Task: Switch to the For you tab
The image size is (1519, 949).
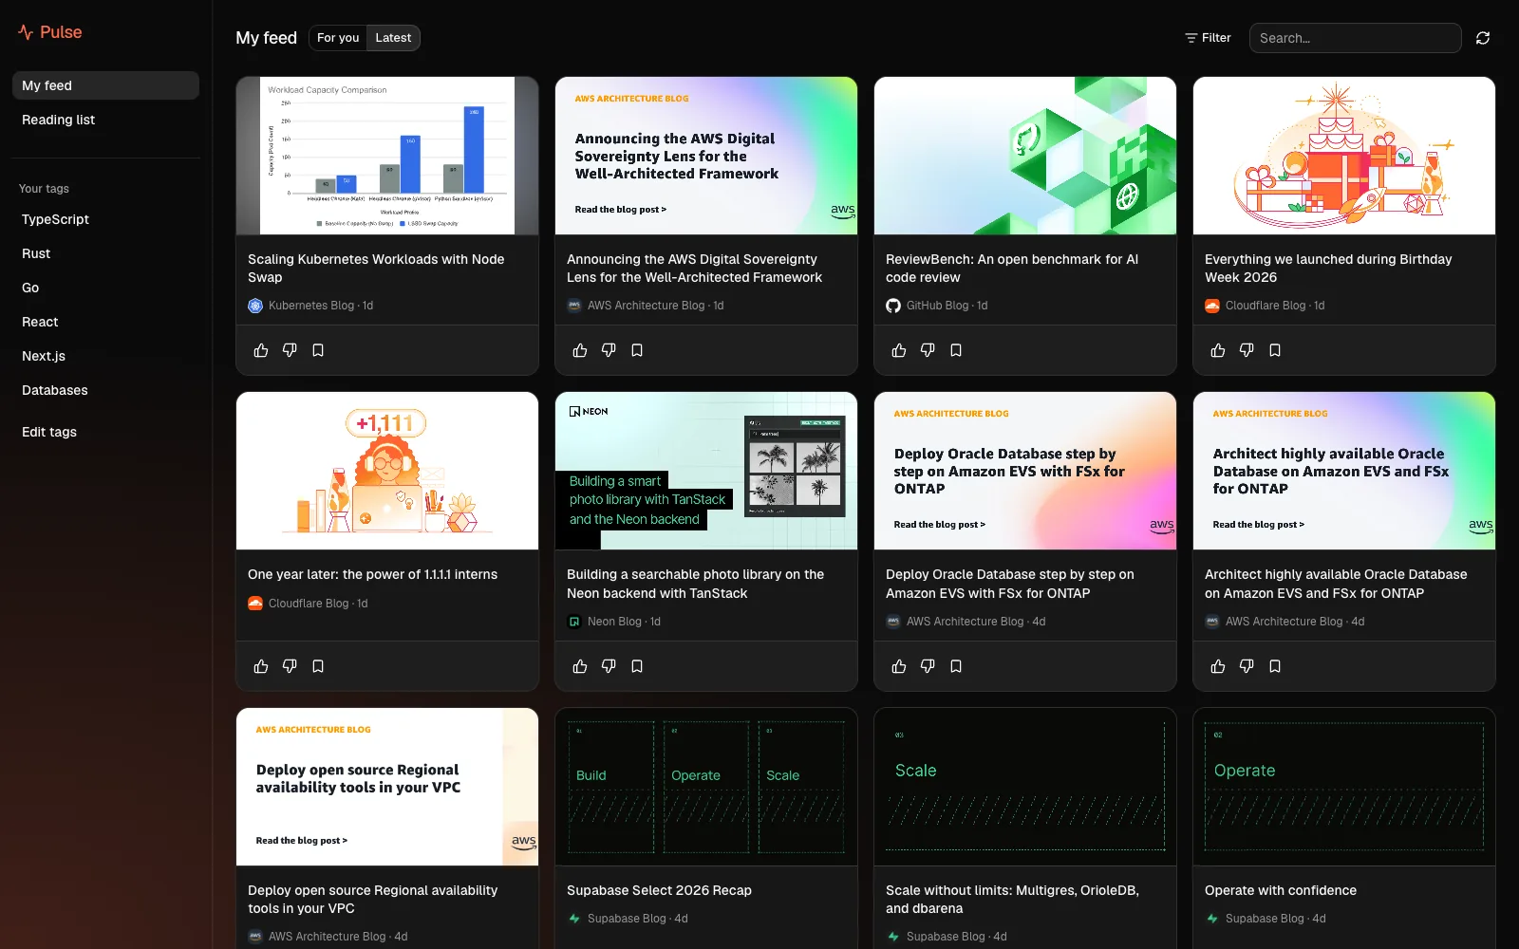Action: tap(338, 38)
